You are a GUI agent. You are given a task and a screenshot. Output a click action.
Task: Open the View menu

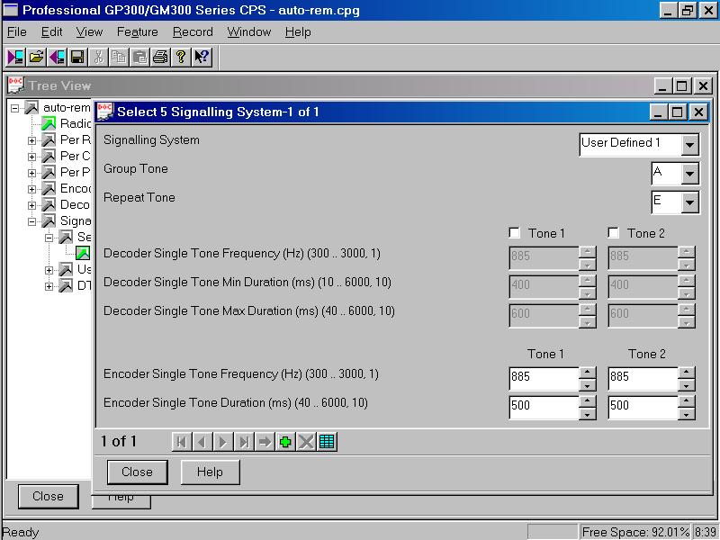pyautogui.click(x=89, y=32)
